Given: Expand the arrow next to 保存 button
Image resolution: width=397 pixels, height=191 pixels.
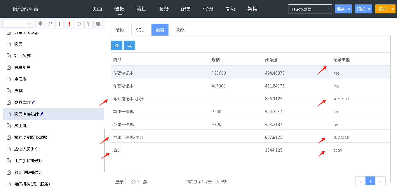Looking at the screenshot, I should tap(349, 9).
